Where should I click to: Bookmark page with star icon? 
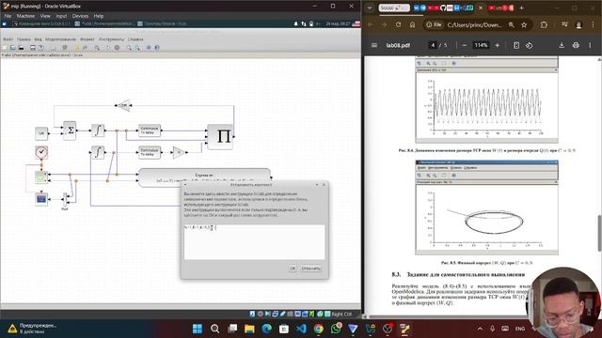tap(524, 25)
